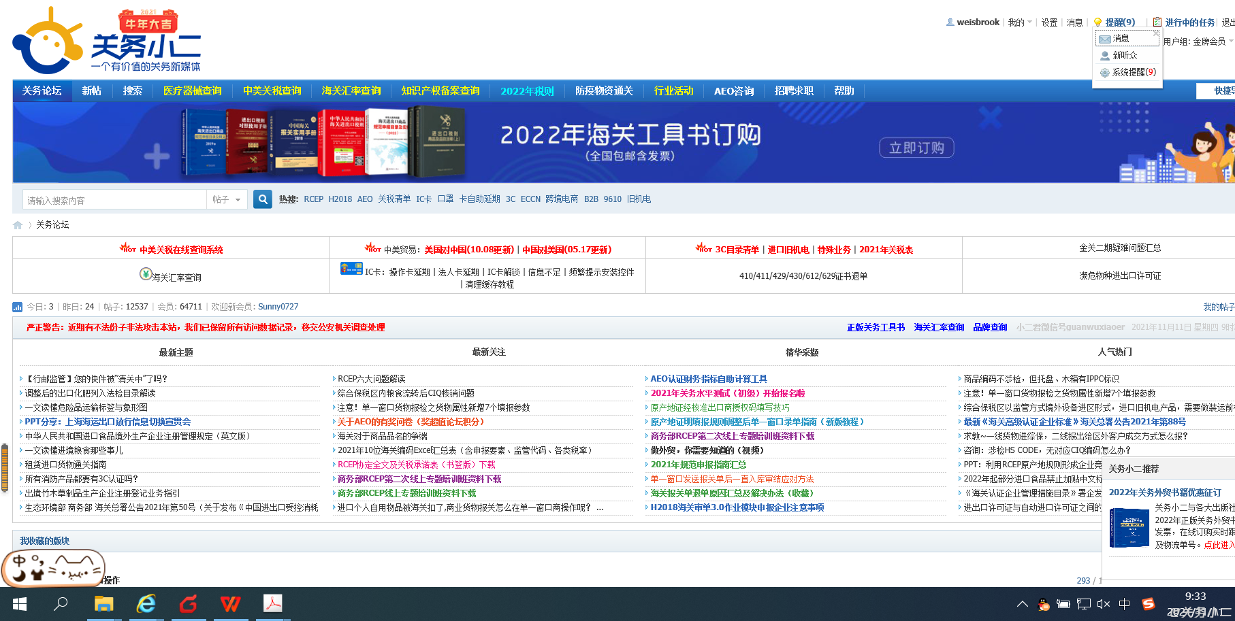Click the yen icon beside 海关汇率查询
Image resolution: width=1235 pixels, height=621 pixels.
pos(146,273)
